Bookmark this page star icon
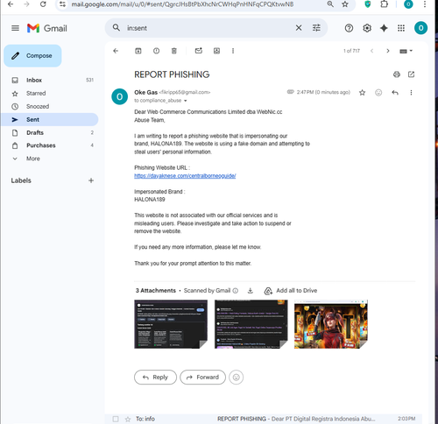 pyautogui.click(x=345, y=4)
